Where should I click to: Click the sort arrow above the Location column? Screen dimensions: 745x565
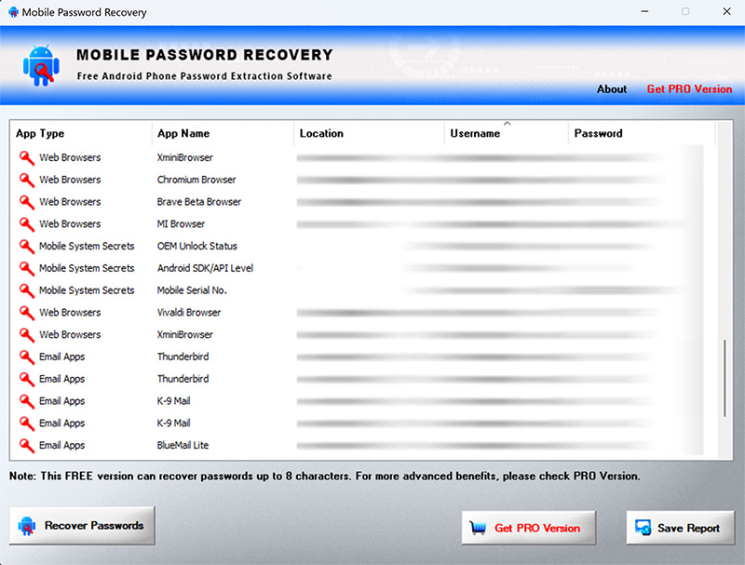(x=508, y=122)
